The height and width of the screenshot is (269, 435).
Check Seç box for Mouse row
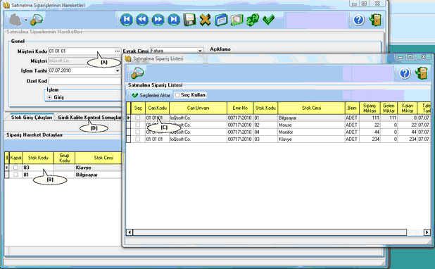point(137,125)
